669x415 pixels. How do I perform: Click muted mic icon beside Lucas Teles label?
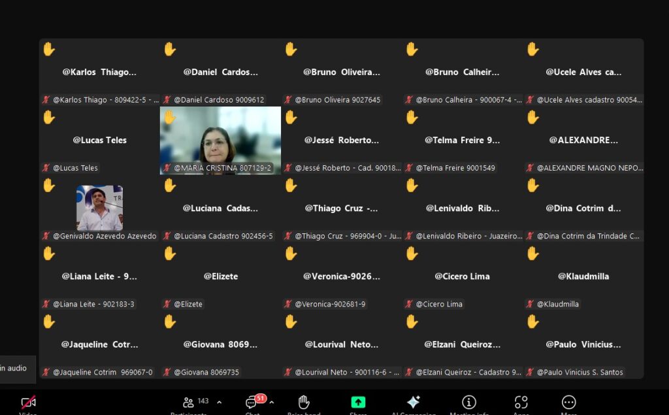(46, 168)
